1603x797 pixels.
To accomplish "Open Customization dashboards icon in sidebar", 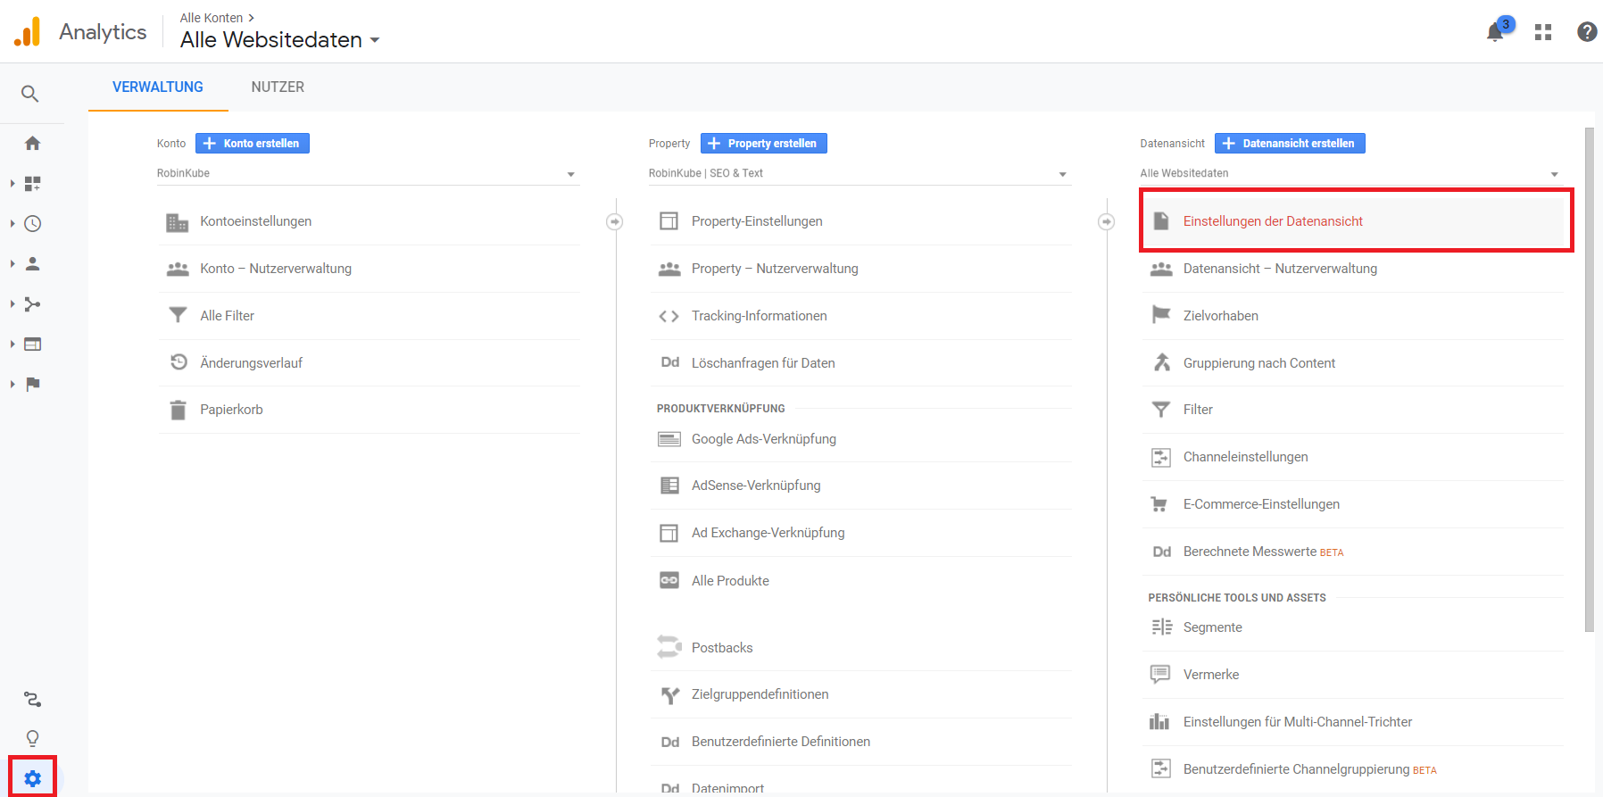I will click(x=33, y=183).
